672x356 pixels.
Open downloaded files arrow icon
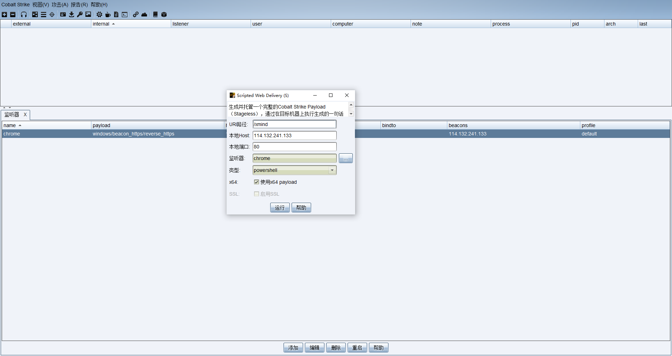[x=71, y=14]
